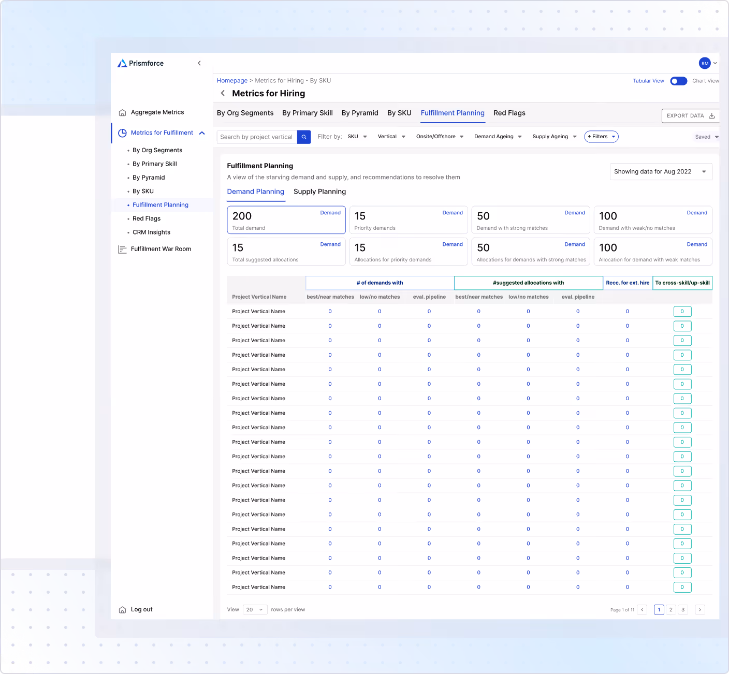Image resolution: width=729 pixels, height=674 pixels.
Task: Click the back arrow beside Metrics for Hiring
Action: (x=223, y=93)
